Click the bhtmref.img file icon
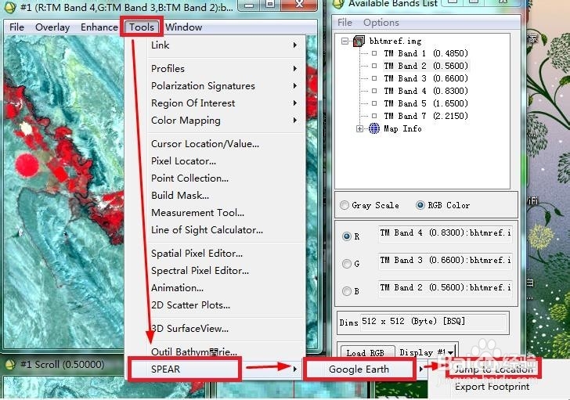This screenshot has height=400, width=570. click(359, 41)
